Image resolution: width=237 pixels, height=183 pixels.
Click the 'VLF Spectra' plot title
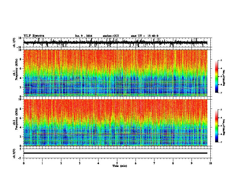coord(34,36)
